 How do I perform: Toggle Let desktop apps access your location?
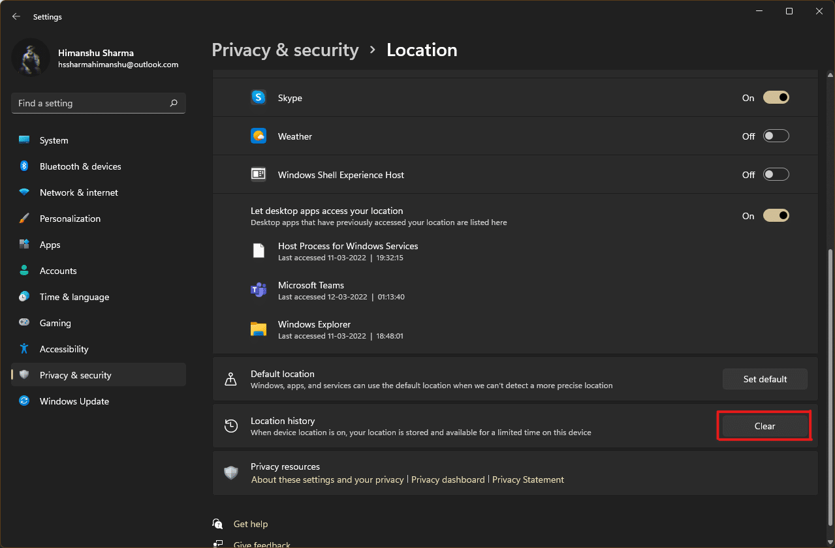[776, 216]
